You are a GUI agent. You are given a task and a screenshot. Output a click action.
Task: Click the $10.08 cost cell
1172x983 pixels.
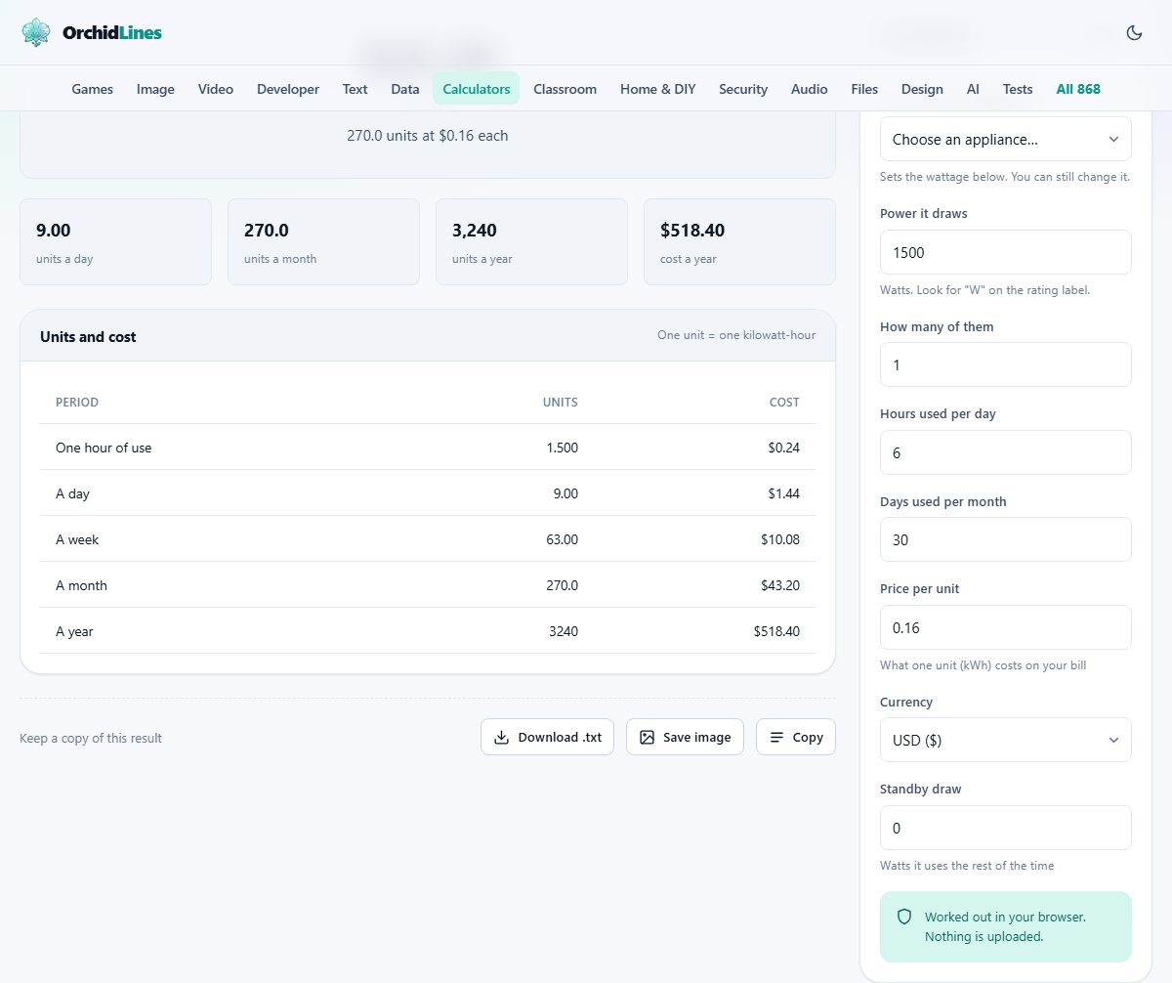pyautogui.click(x=780, y=539)
